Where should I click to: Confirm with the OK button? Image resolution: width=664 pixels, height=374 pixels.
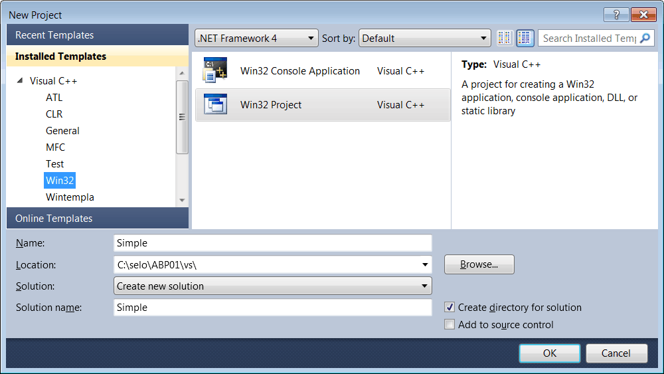tap(550, 353)
